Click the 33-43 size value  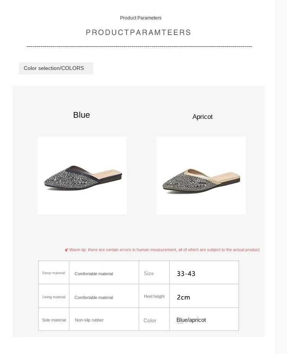pos(186,274)
